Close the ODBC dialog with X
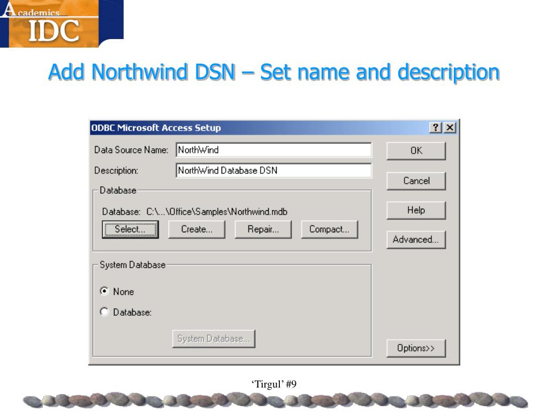 450,127
